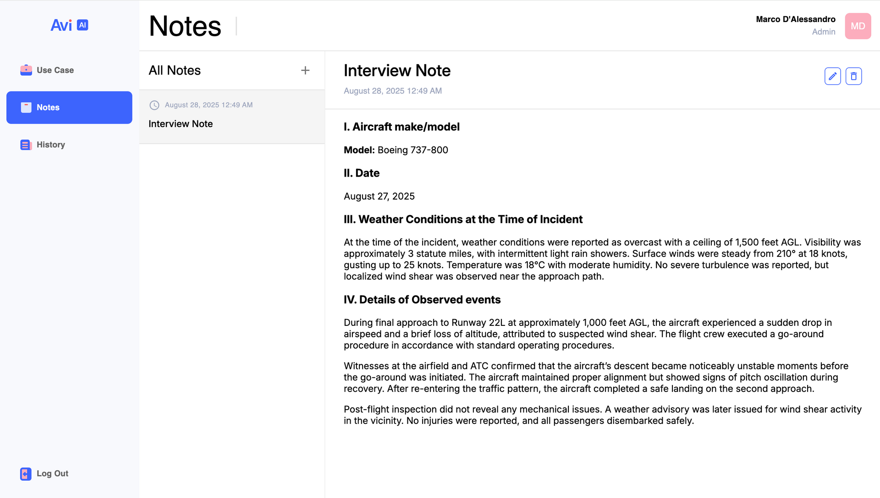This screenshot has height=498, width=880.
Task: Click the Weather Conditions section heading
Action: pyautogui.click(x=463, y=219)
